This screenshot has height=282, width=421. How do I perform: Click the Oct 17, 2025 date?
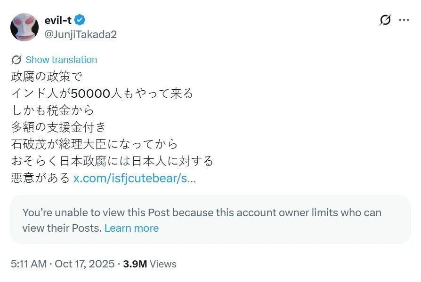click(x=84, y=264)
